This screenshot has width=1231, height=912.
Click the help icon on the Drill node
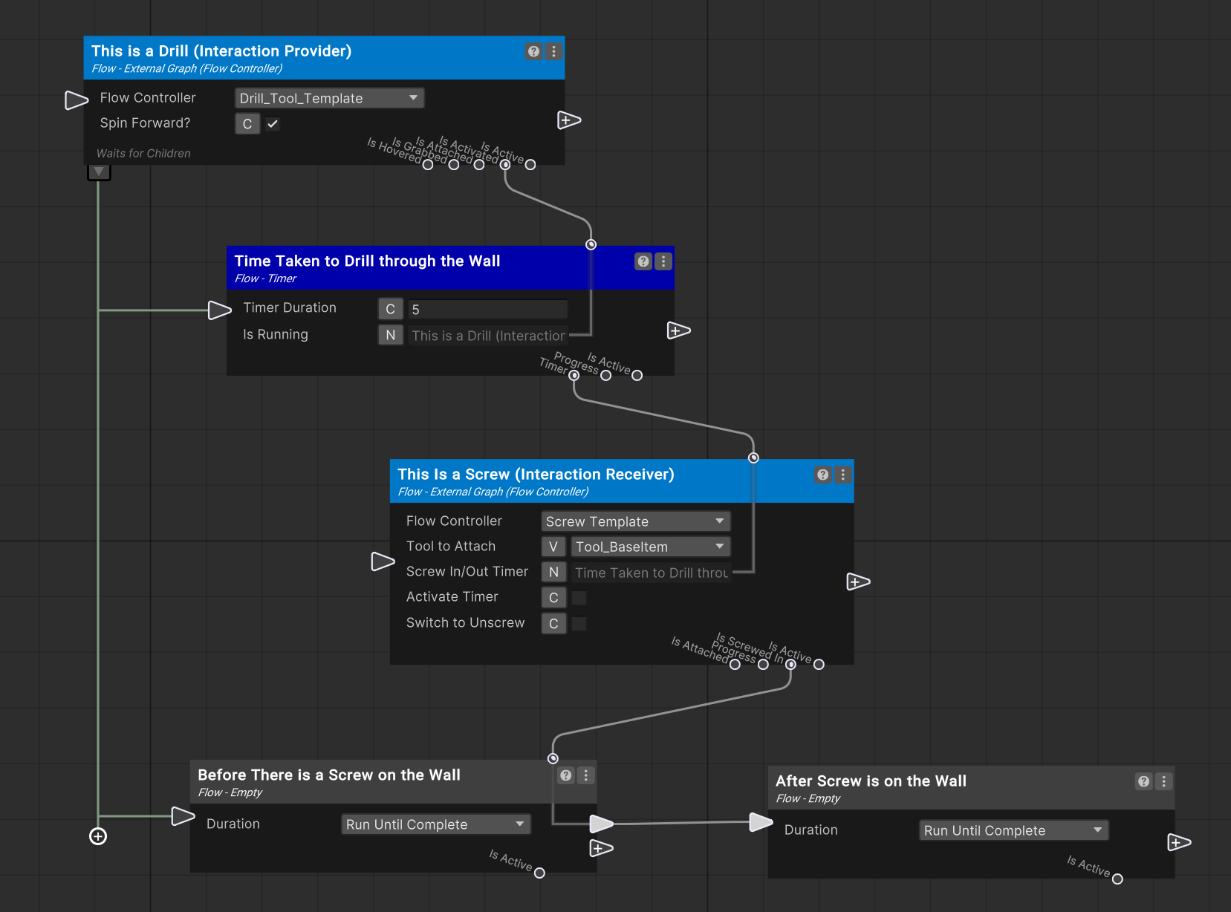coord(533,51)
